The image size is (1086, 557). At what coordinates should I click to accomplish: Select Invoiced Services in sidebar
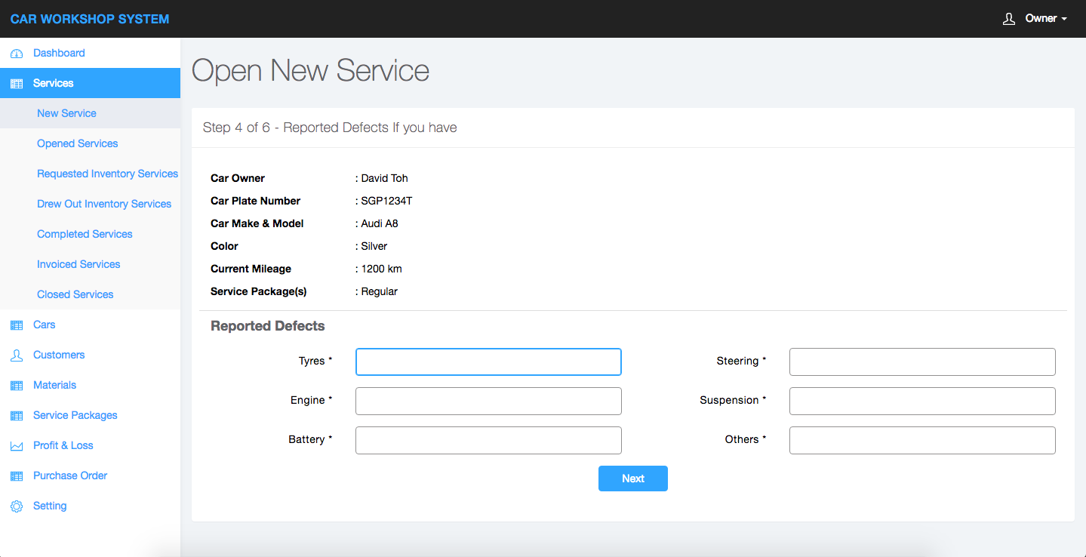78,264
